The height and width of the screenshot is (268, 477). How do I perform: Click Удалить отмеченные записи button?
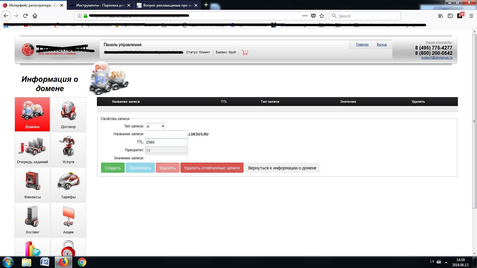coord(212,168)
